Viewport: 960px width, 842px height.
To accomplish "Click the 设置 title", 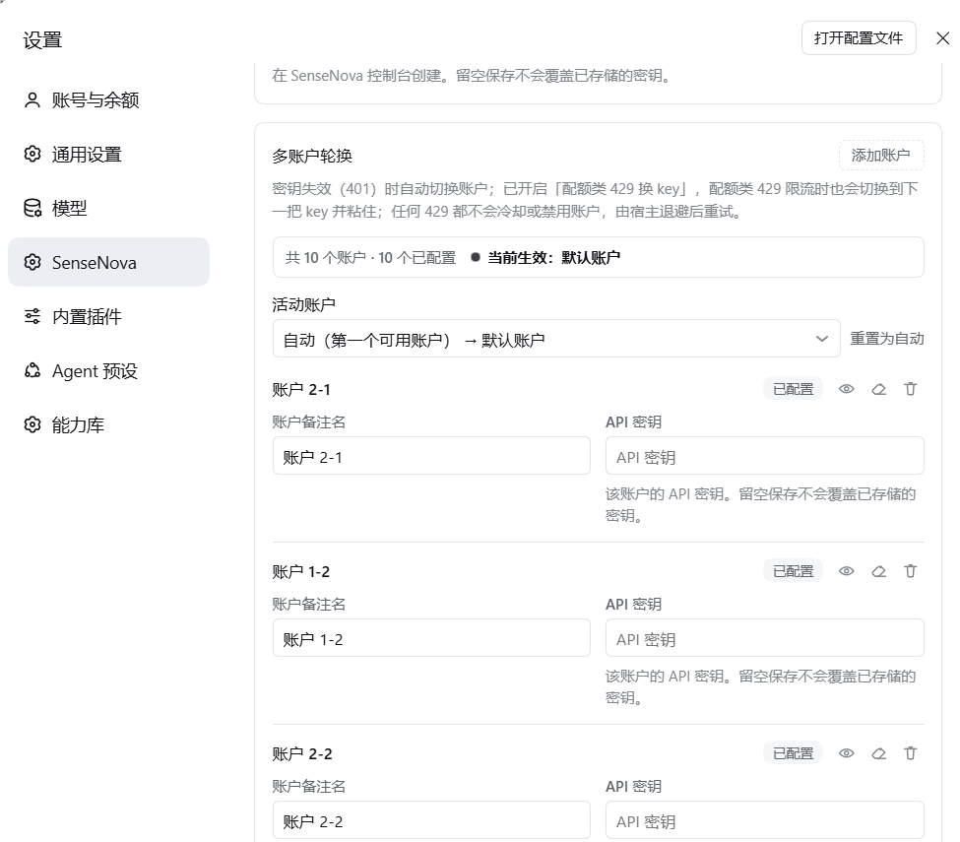I will point(42,39).
